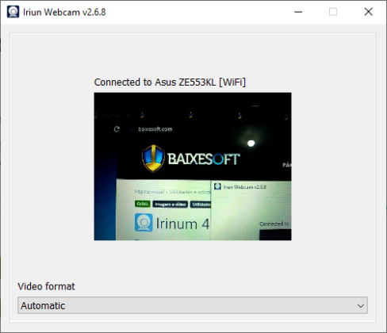The height and width of the screenshot is (333, 387).
Task: Click the Utilidades tag in the preview
Action: click(x=201, y=205)
